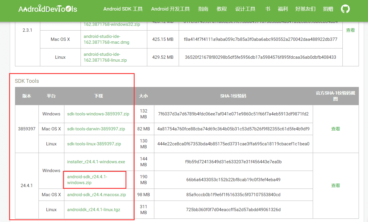Image resolution: width=368 pixels, height=222 pixels.
Task: Click Windows platform cell for 24.4.1
Action: (51, 171)
